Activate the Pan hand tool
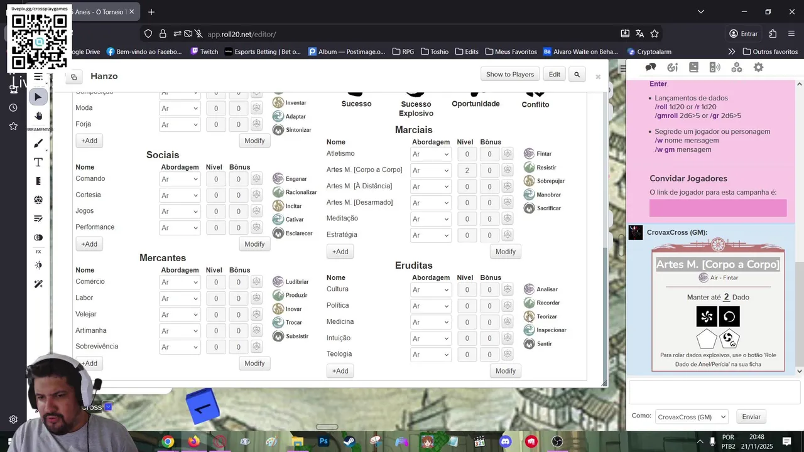 (x=38, y=116)
